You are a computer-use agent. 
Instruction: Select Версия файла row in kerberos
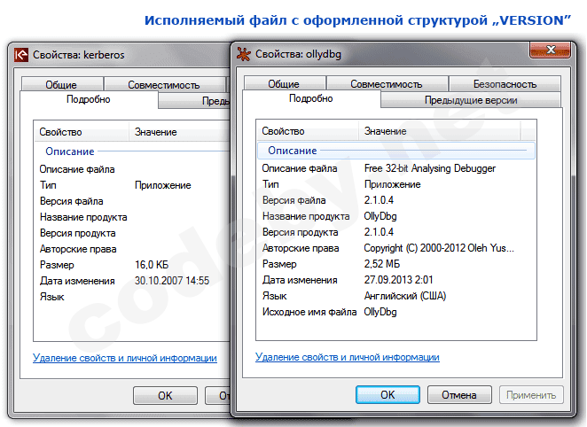click(x=132, y=201)
